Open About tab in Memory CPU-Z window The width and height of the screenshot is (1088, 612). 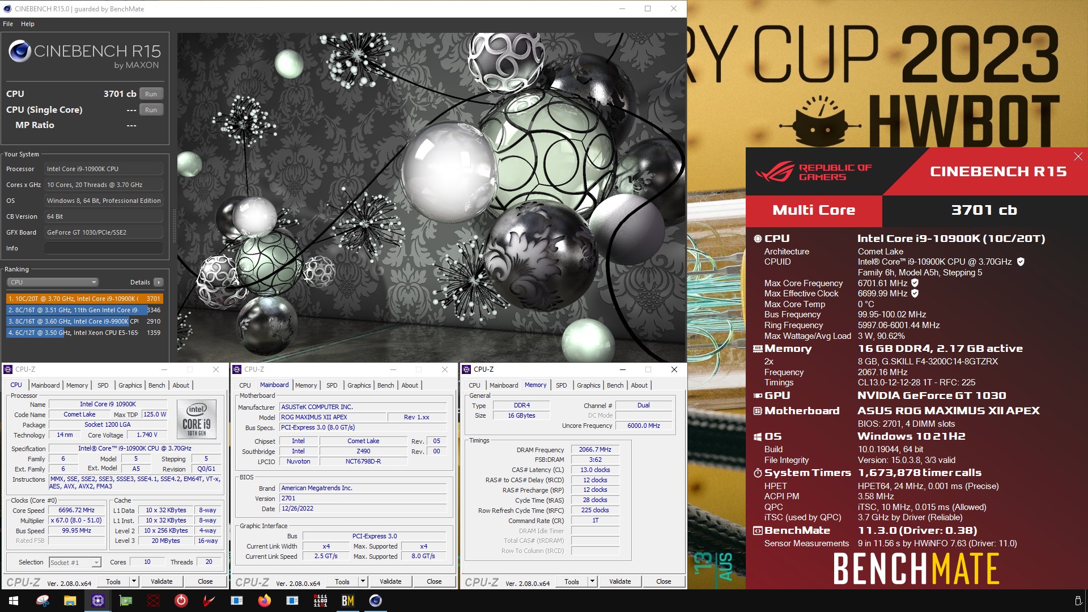point(639,385)
